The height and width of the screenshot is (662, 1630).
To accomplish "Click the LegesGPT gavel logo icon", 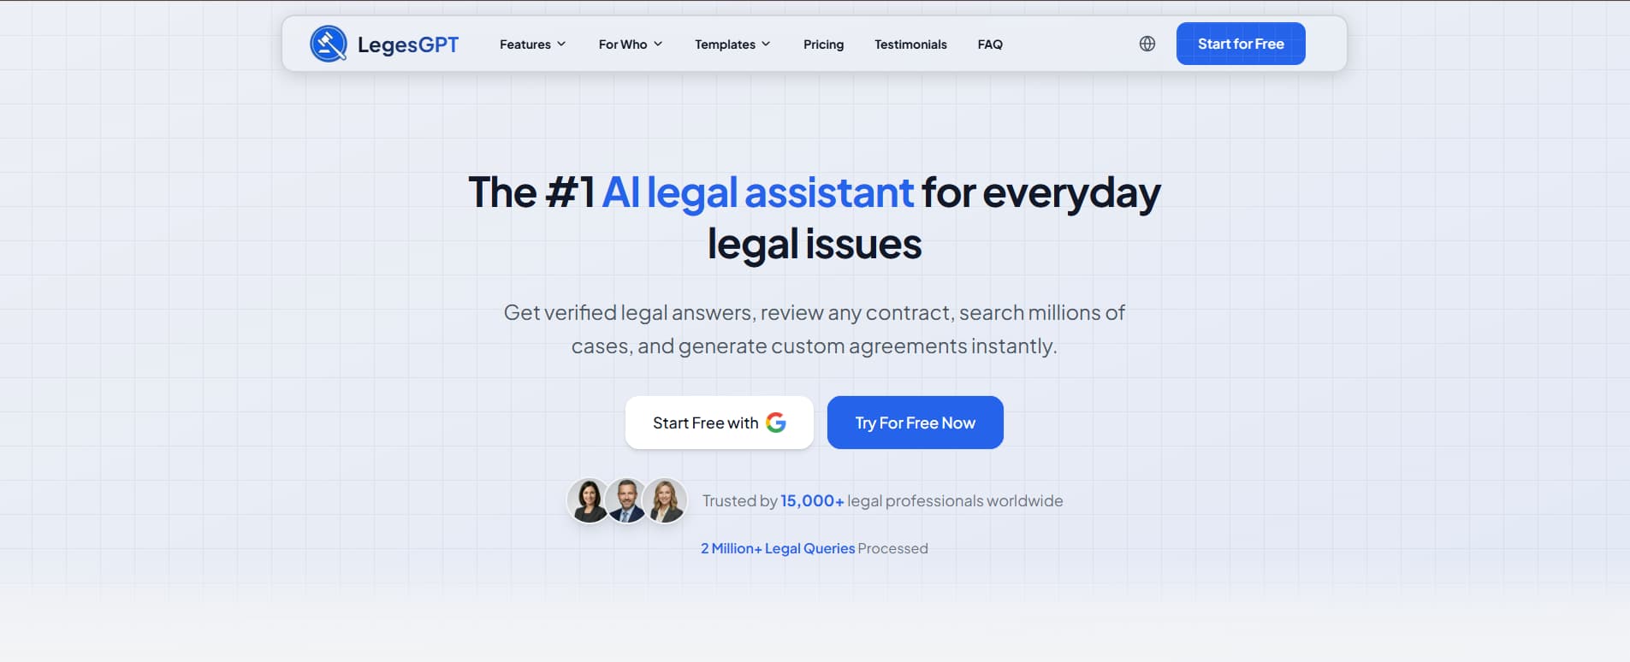I will (x=329, y=44).
